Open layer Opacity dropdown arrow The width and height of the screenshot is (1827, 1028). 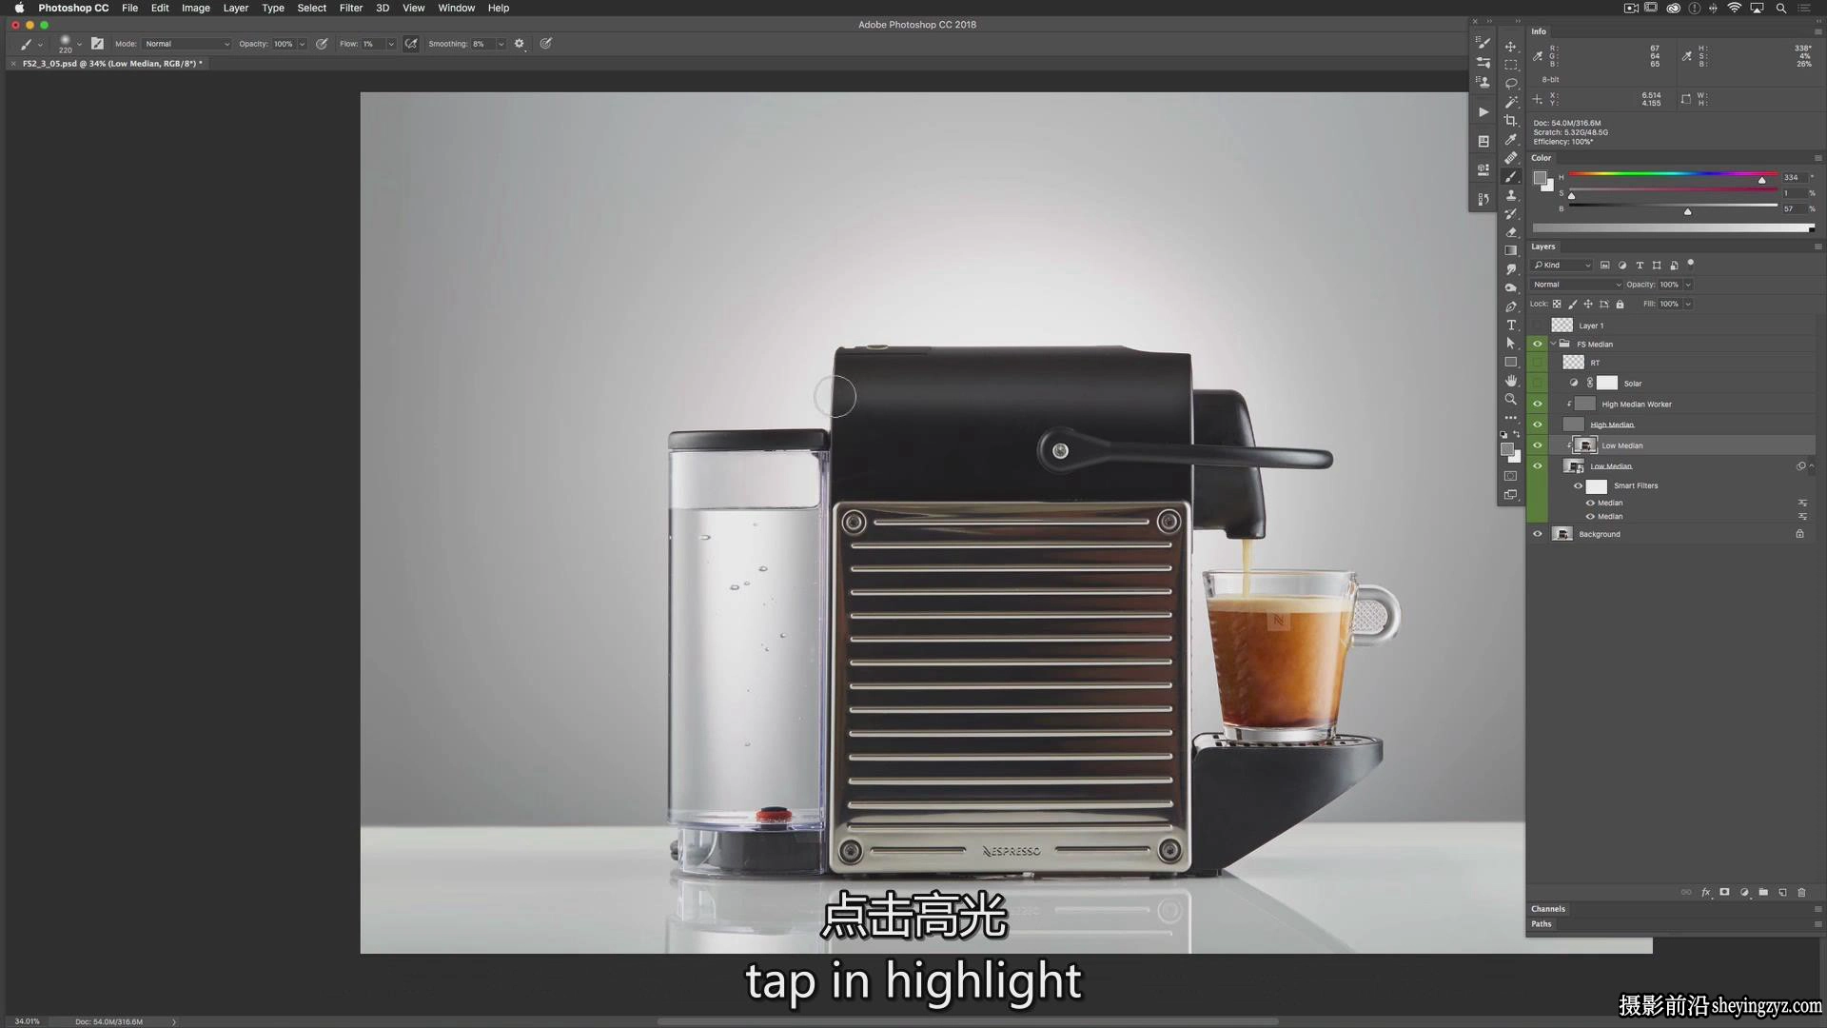coord(1688,285)
